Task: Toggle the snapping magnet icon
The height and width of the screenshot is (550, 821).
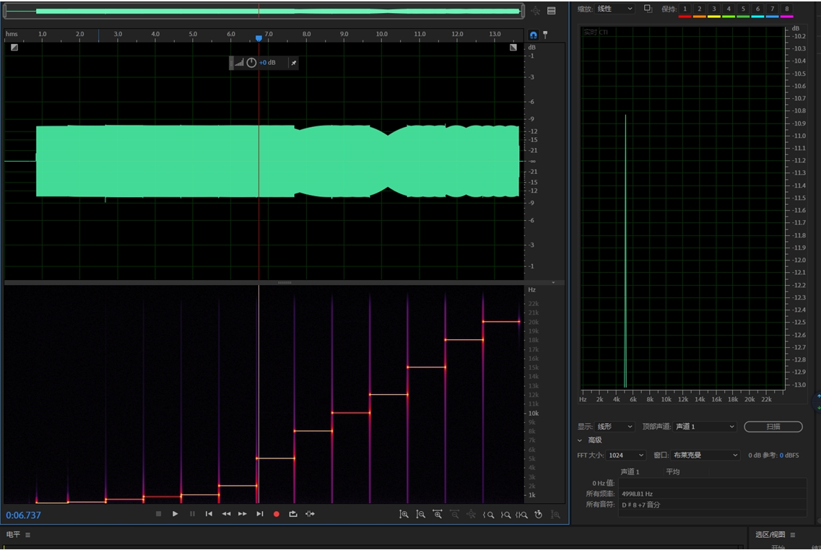Action: [x=534, y=35]
